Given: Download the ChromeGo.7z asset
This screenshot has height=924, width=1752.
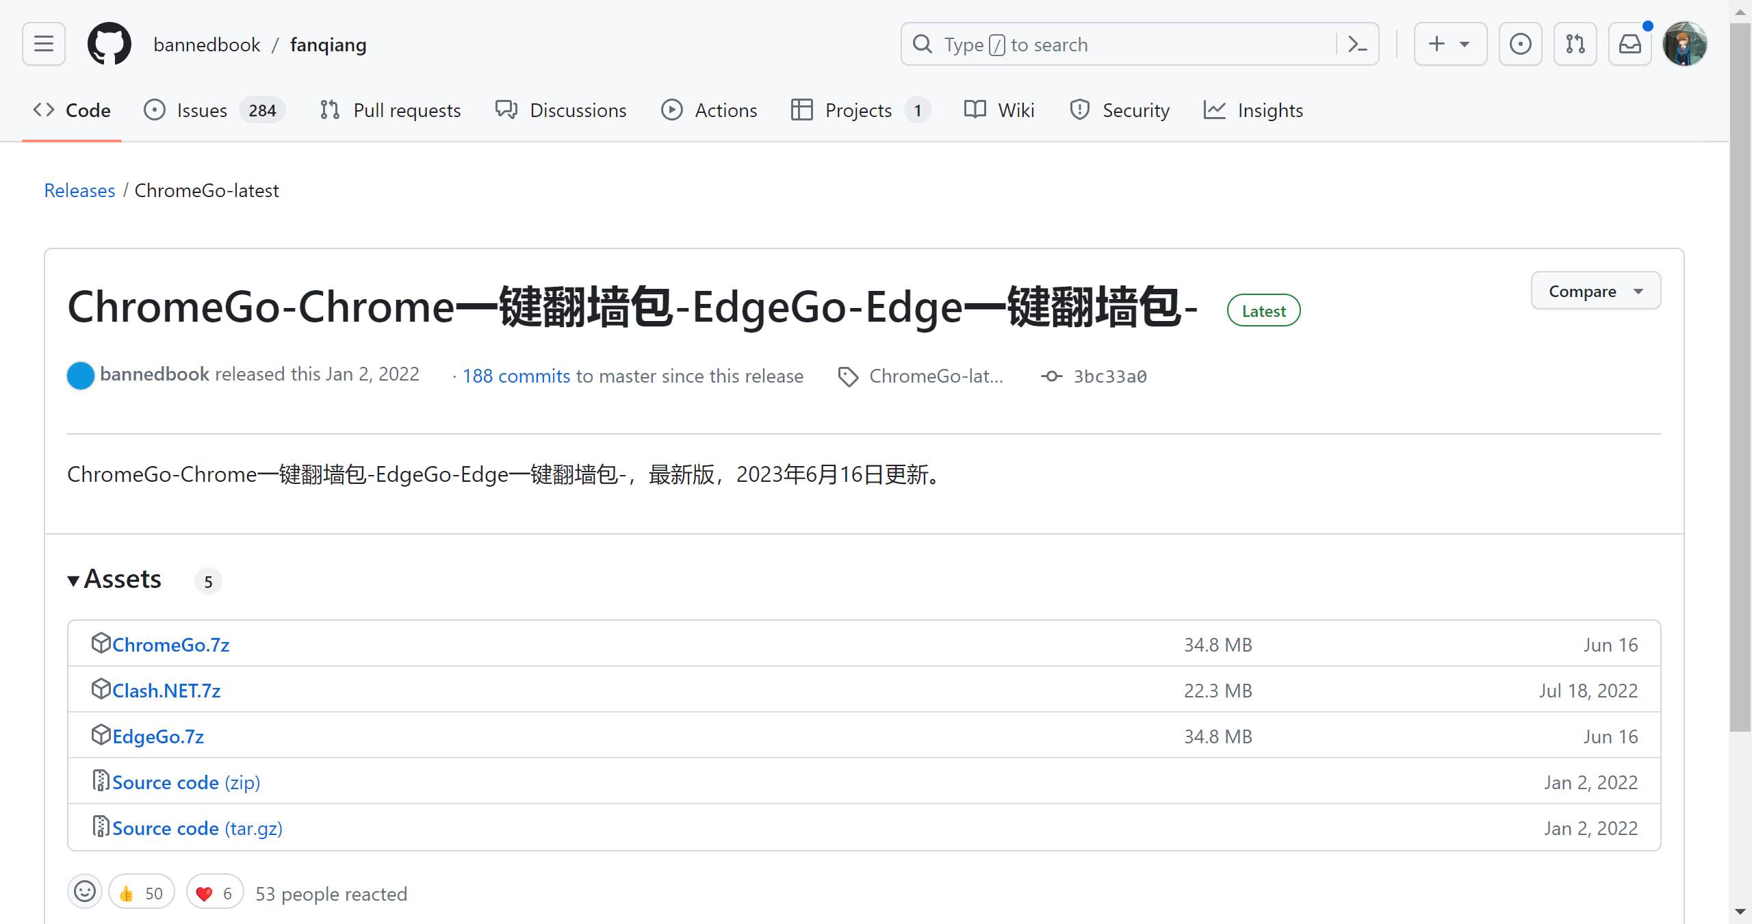Looking at the screenshot, I should [170, 645].
